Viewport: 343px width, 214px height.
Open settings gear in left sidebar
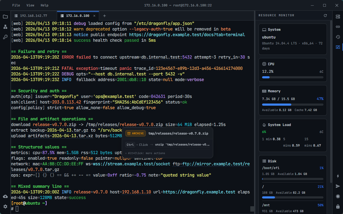[5, 207]
